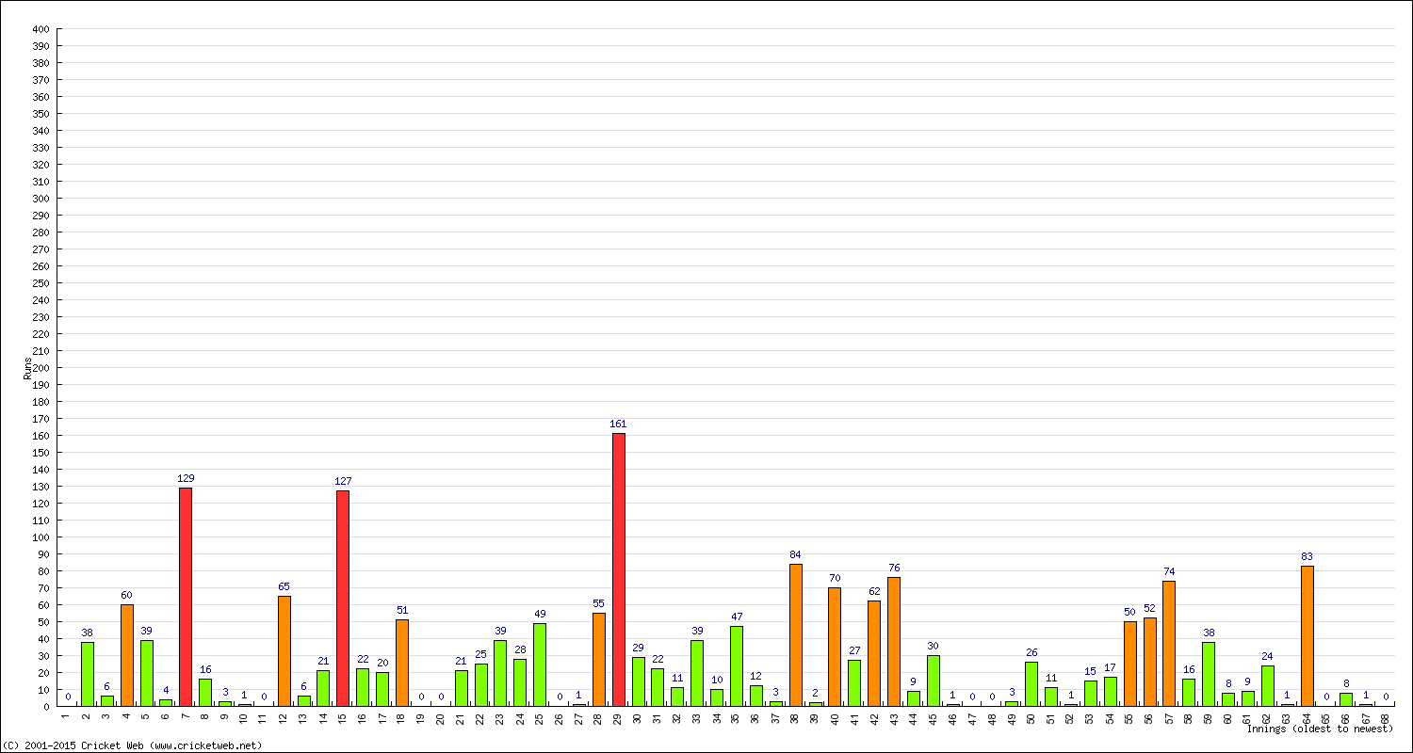Click the x-axis innings label '64'
Screen dimensions: 1413x753
point(1307,717)
